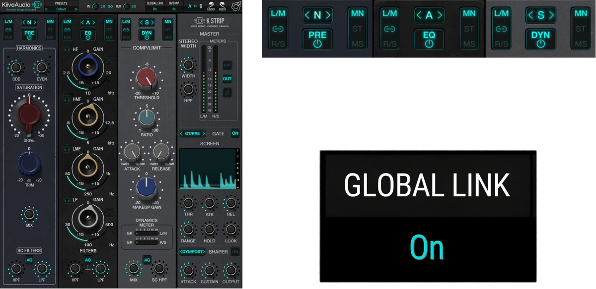Select ST mode in the enlarged DYN header
This screenshot has width=596, height=289.
(x=581, y=29)
